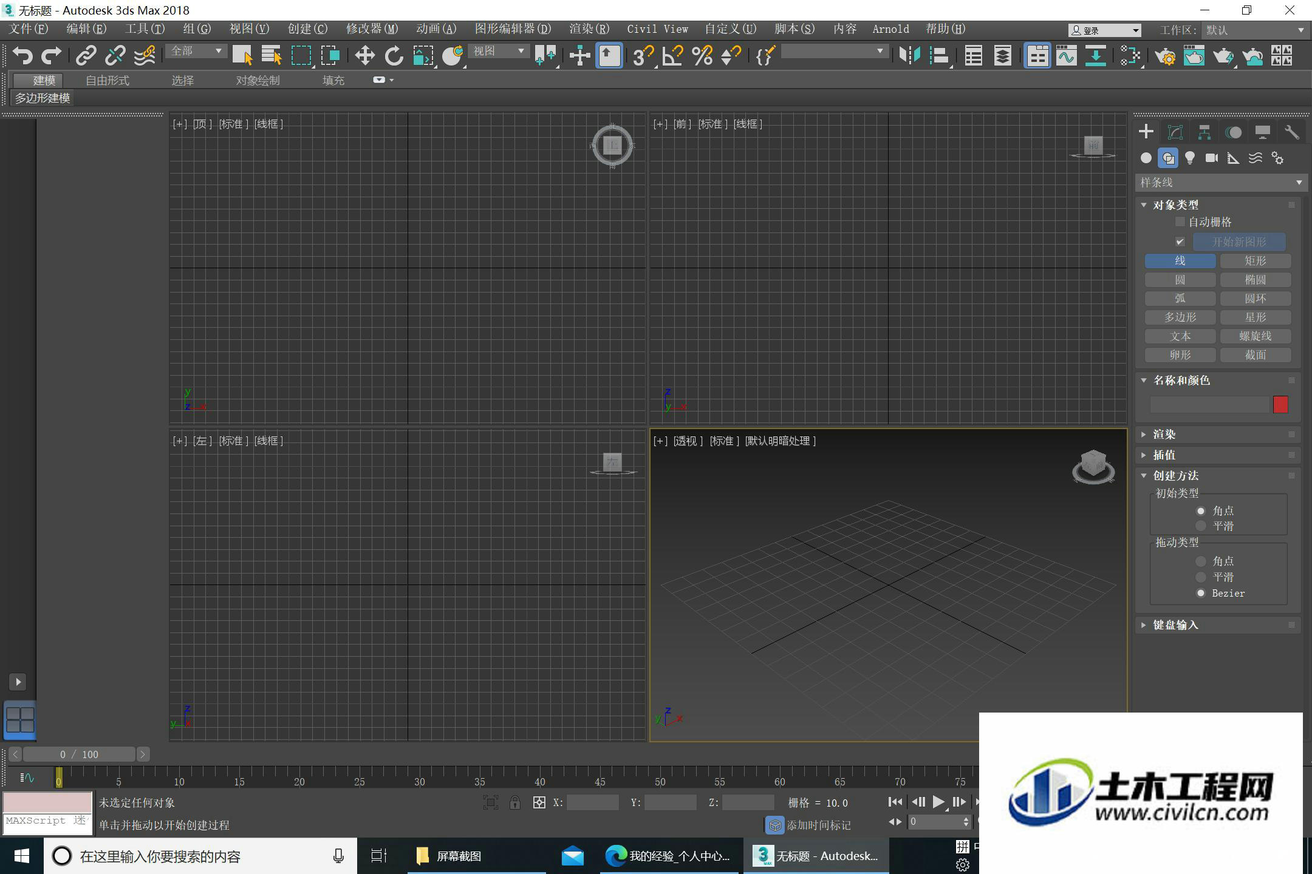Open the Rendered Frame Window icon

pyautogui.click(x=1194, y=56)
